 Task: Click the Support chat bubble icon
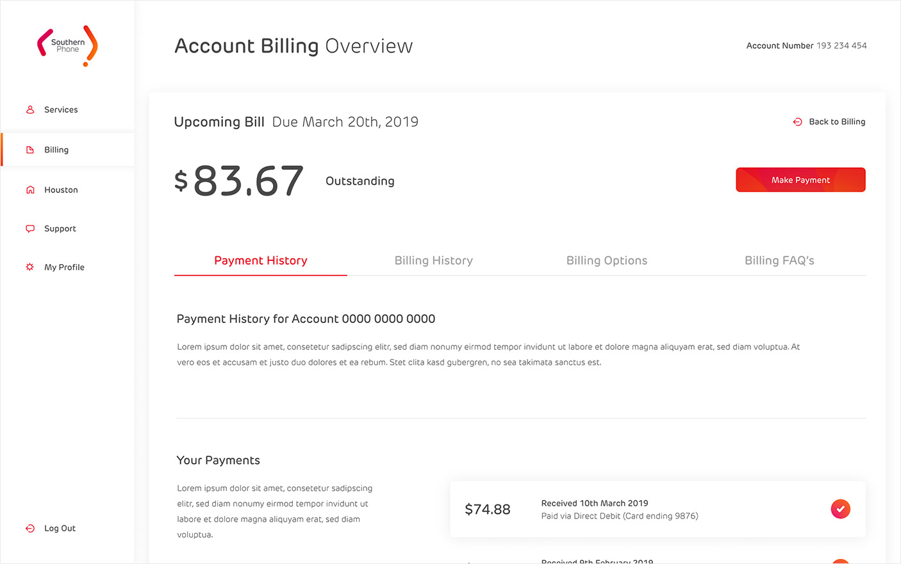pyautogui.click(x=30, y=229)
